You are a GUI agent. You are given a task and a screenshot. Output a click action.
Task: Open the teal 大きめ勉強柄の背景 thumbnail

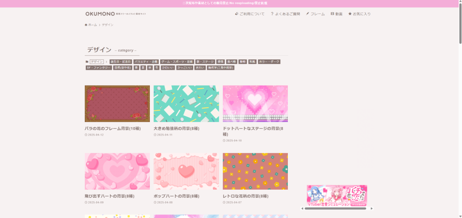(x=186, y=104)
